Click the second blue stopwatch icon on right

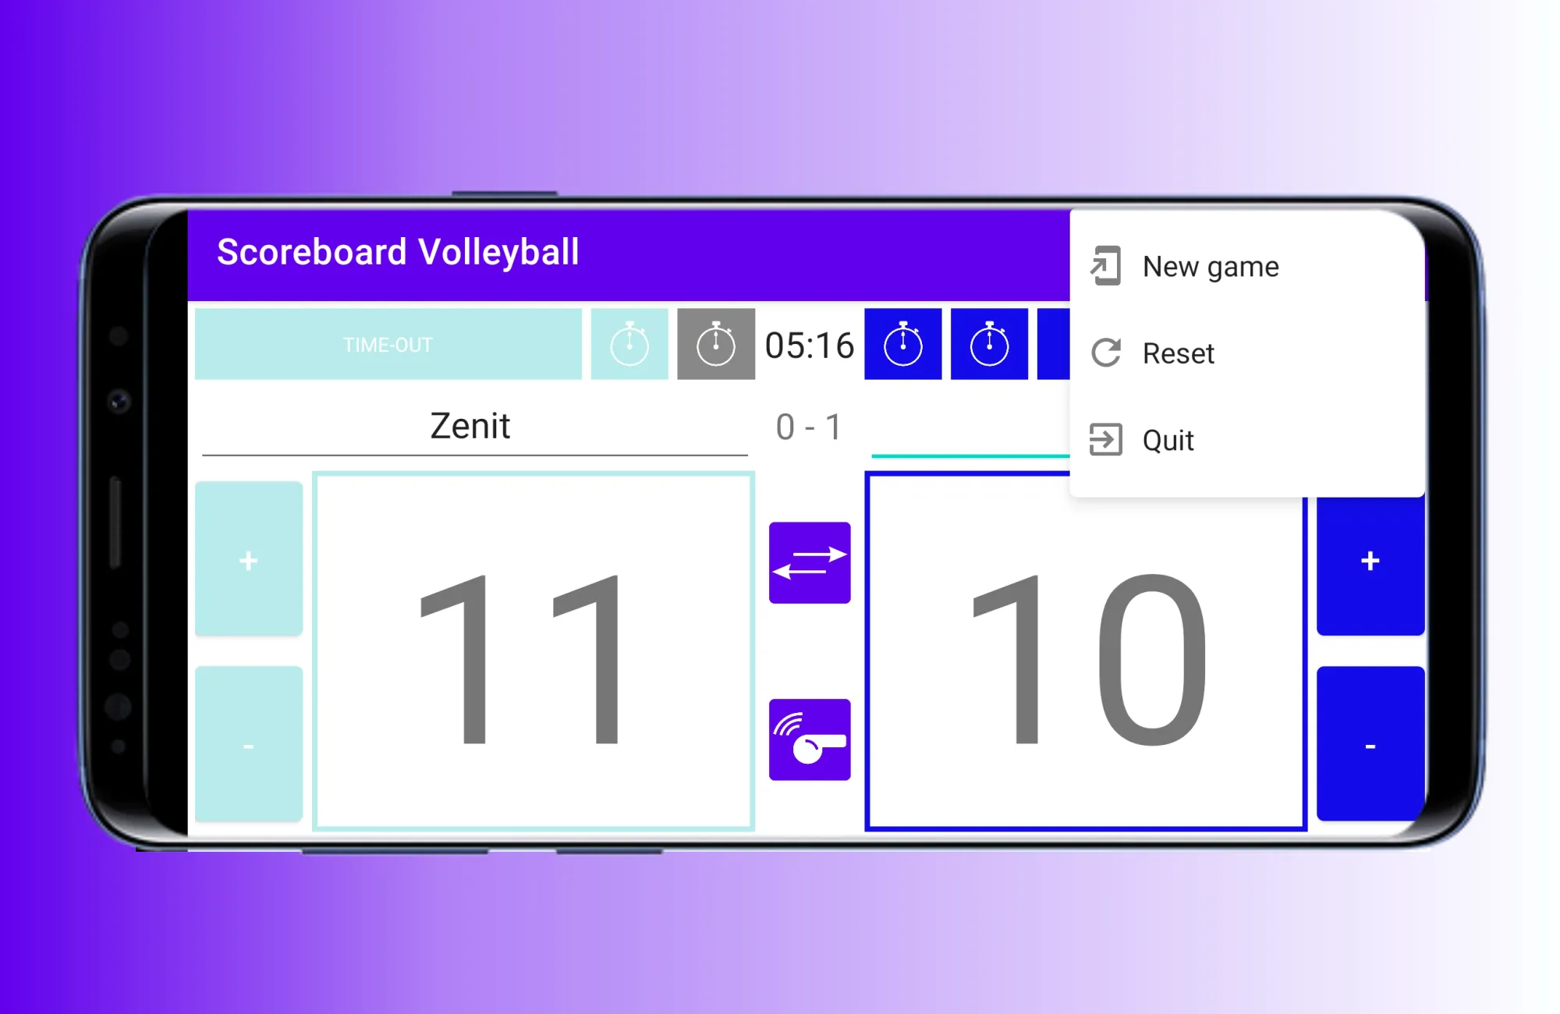987,345
